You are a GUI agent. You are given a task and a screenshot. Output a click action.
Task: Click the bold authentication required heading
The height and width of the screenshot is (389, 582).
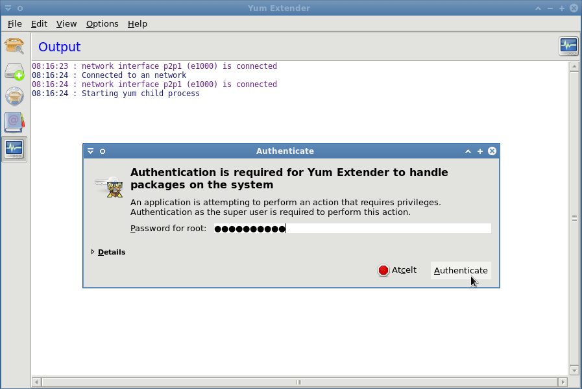tap(289, 179)
